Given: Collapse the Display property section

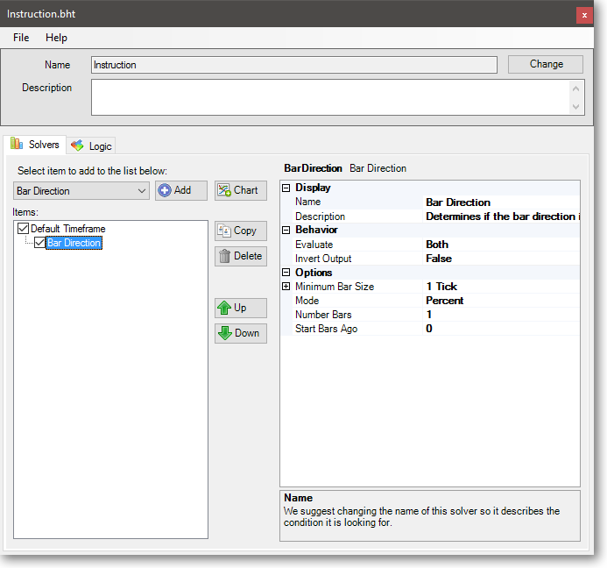Looking at the screenshot, I should (286, 188).
